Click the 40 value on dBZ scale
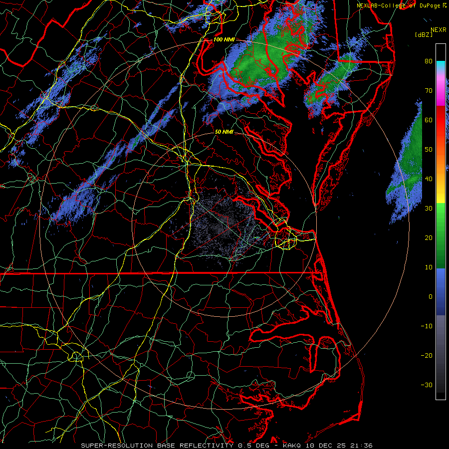Screen dimensions: 449x449 pyautogui.click(x=429, y=179)
